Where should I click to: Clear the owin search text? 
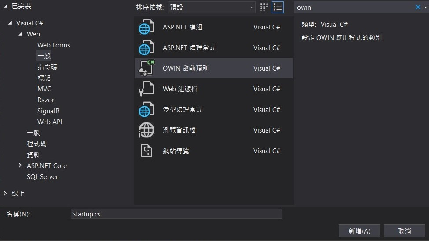(418, 7)
